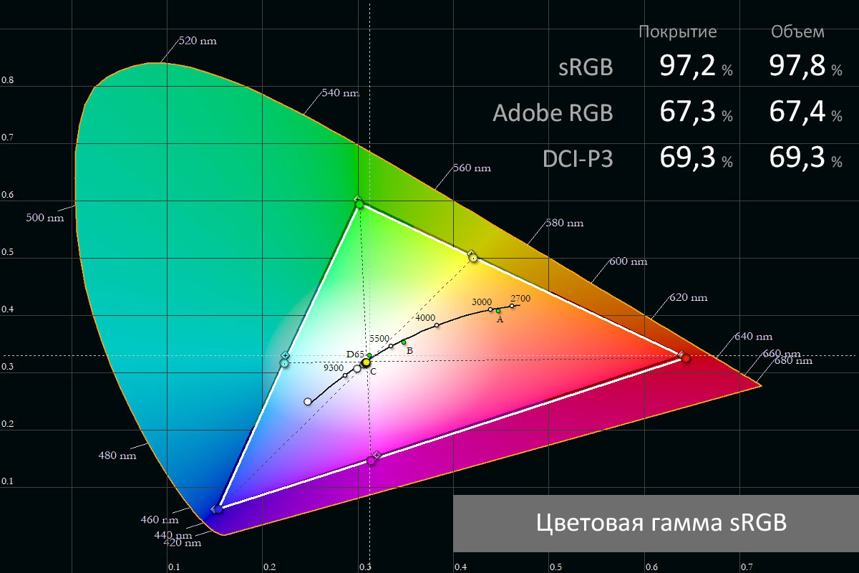Viewport: 859px width, 573px height.
Task: Click the yellow measured white point marker near D65
Action: click(x=366, y=363)
